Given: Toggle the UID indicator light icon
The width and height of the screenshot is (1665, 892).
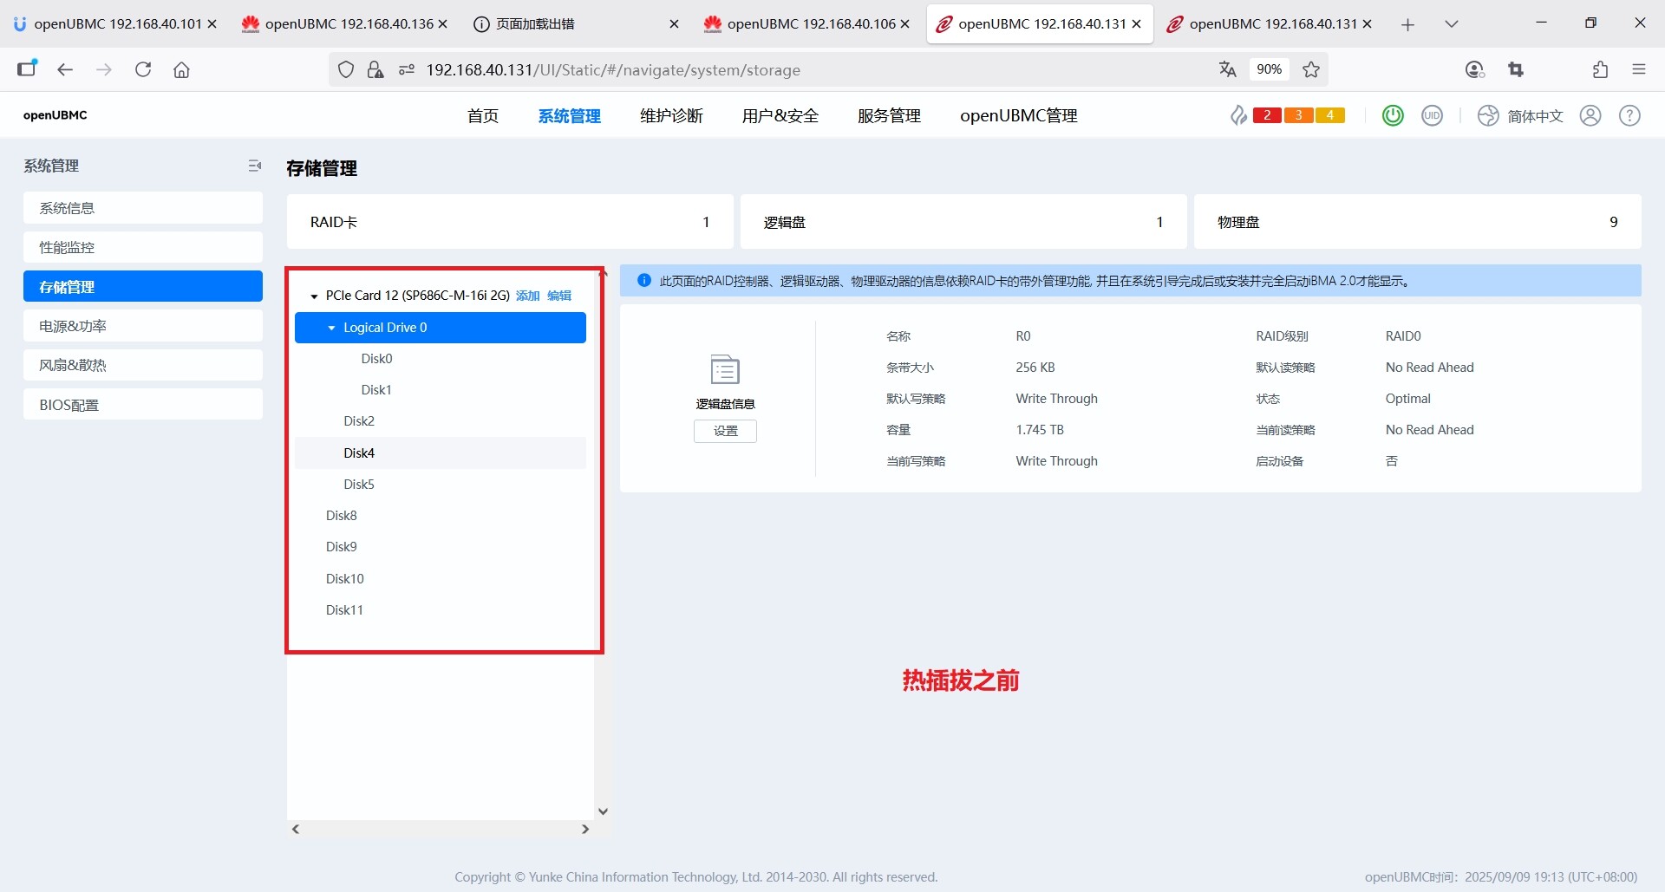Looking at the screenshot, I should coord(1432,115).
